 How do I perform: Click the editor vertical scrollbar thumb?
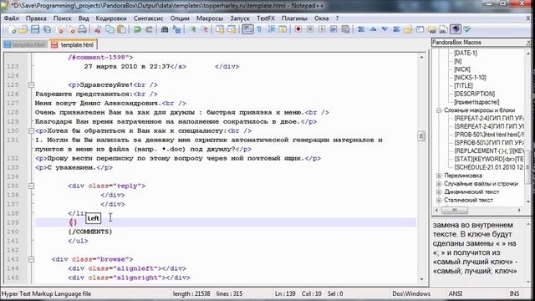coord(421,136)
